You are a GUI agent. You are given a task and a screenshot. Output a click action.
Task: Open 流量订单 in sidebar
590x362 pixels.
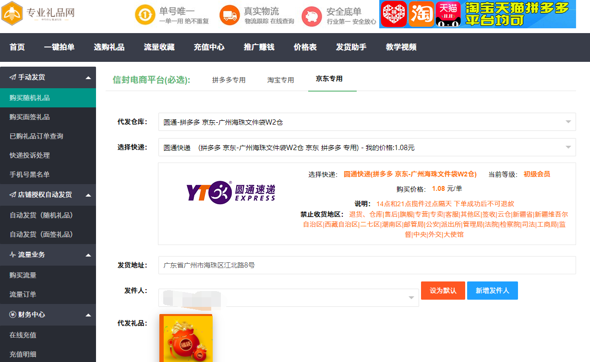coord(48,294)
